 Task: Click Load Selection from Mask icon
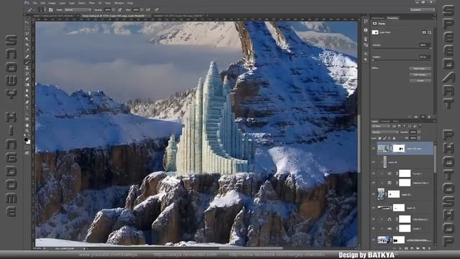click(x=410, y=117)
